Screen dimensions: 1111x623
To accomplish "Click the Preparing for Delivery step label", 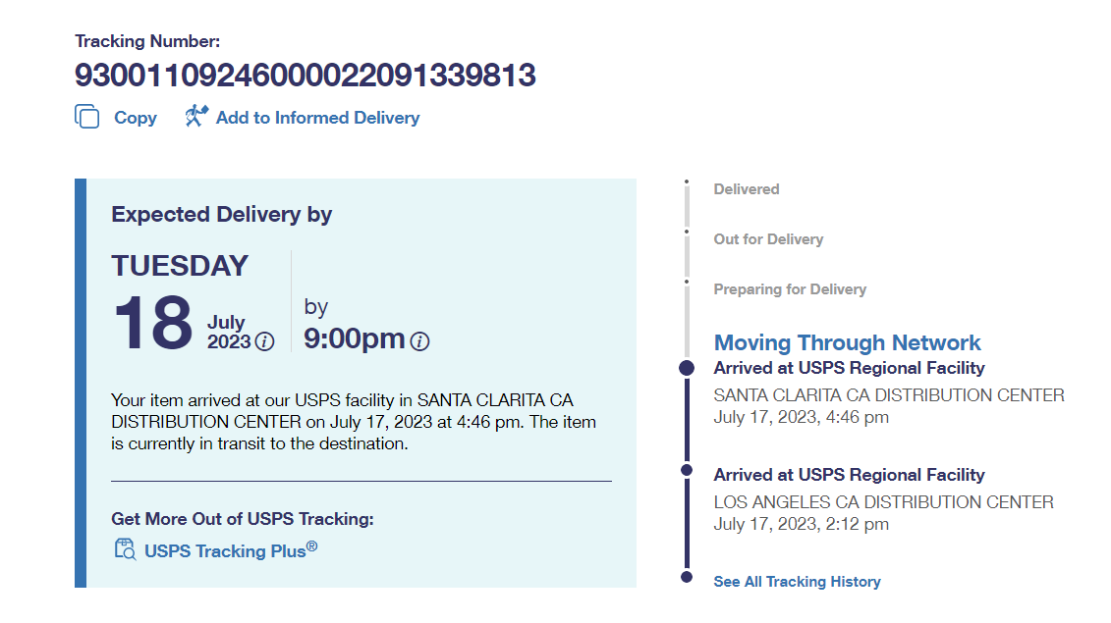I will pyautogui.click(x=790, y=289).
